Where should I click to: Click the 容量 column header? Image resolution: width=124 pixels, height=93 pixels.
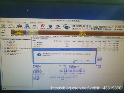coord(117,42)
